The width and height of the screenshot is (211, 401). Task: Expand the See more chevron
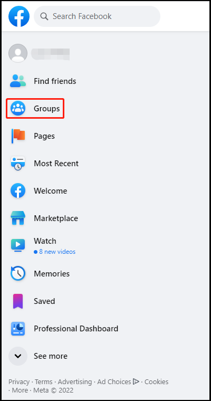[18, 356]
